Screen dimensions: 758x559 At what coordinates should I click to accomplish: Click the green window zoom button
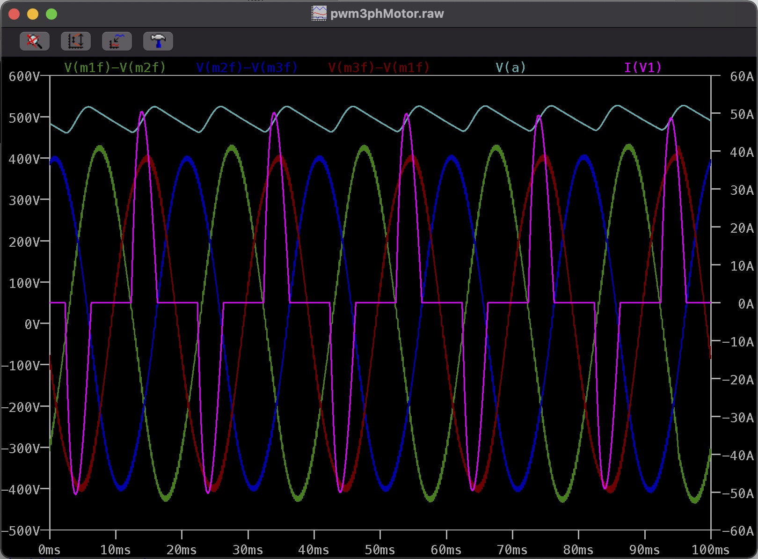tap(51, 14)
